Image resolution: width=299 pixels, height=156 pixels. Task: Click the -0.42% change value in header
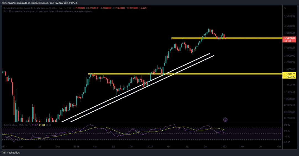coord(143,8)
